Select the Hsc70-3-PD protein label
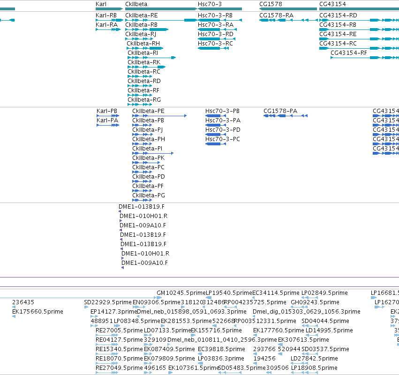Screen dimensions: 399x375 pyautogui.click(x=223, y=130)
